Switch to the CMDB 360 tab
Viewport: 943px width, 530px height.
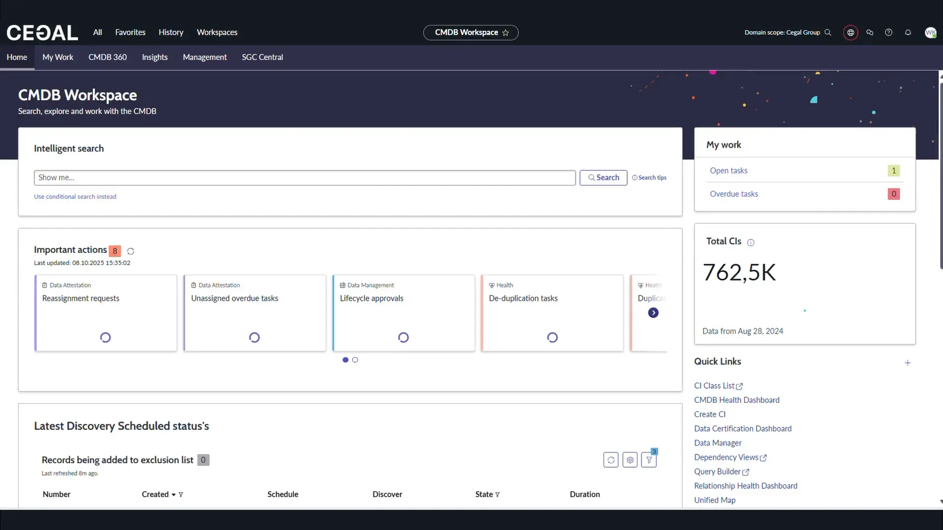108,57
